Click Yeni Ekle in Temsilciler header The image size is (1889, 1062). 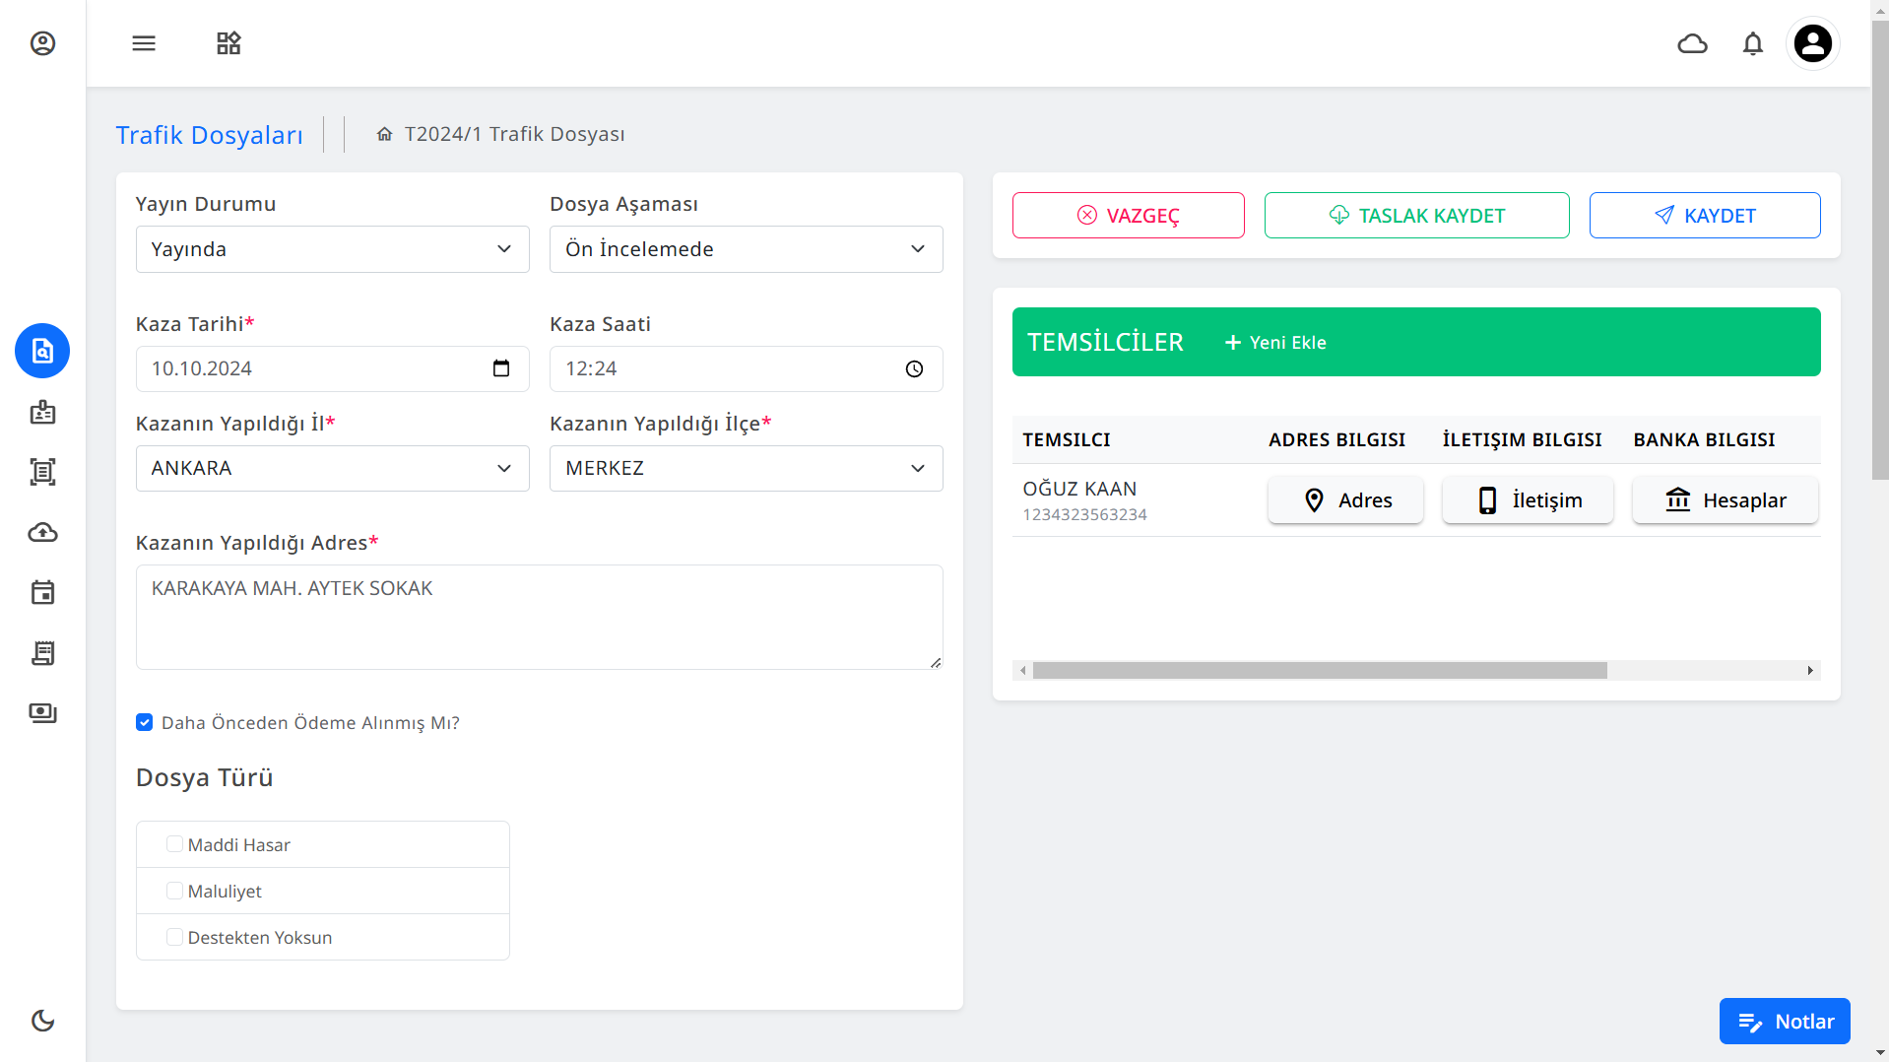point(1275,342)
